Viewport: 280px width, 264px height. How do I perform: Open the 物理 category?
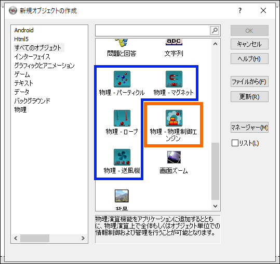(20, 109)
